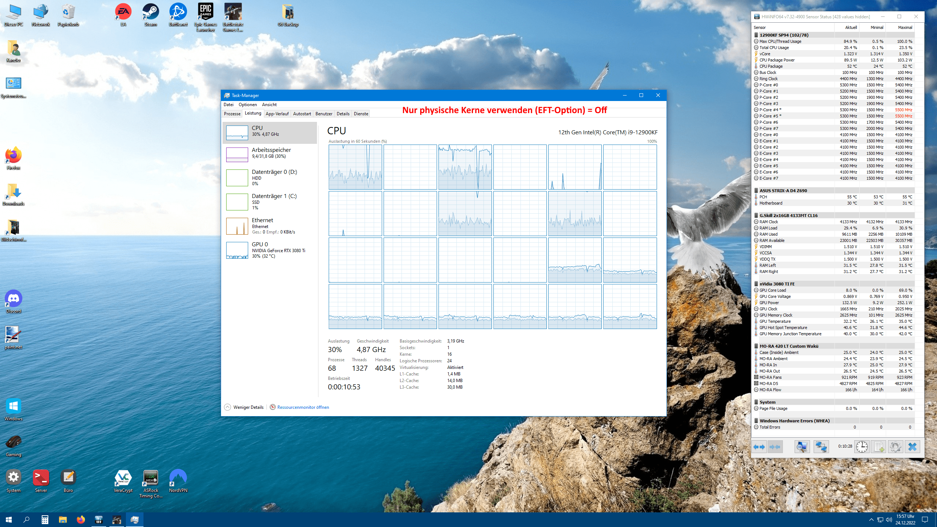This screenshot has height=527, width=937.
Task: Click HWiNFO shrink columns arrows button
Action: coord(775,447)
